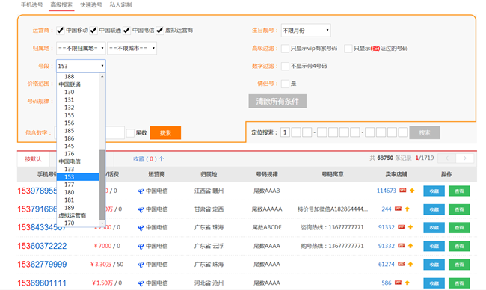Open the 不限月份 birthday dropdown

(x=306, y=31)
